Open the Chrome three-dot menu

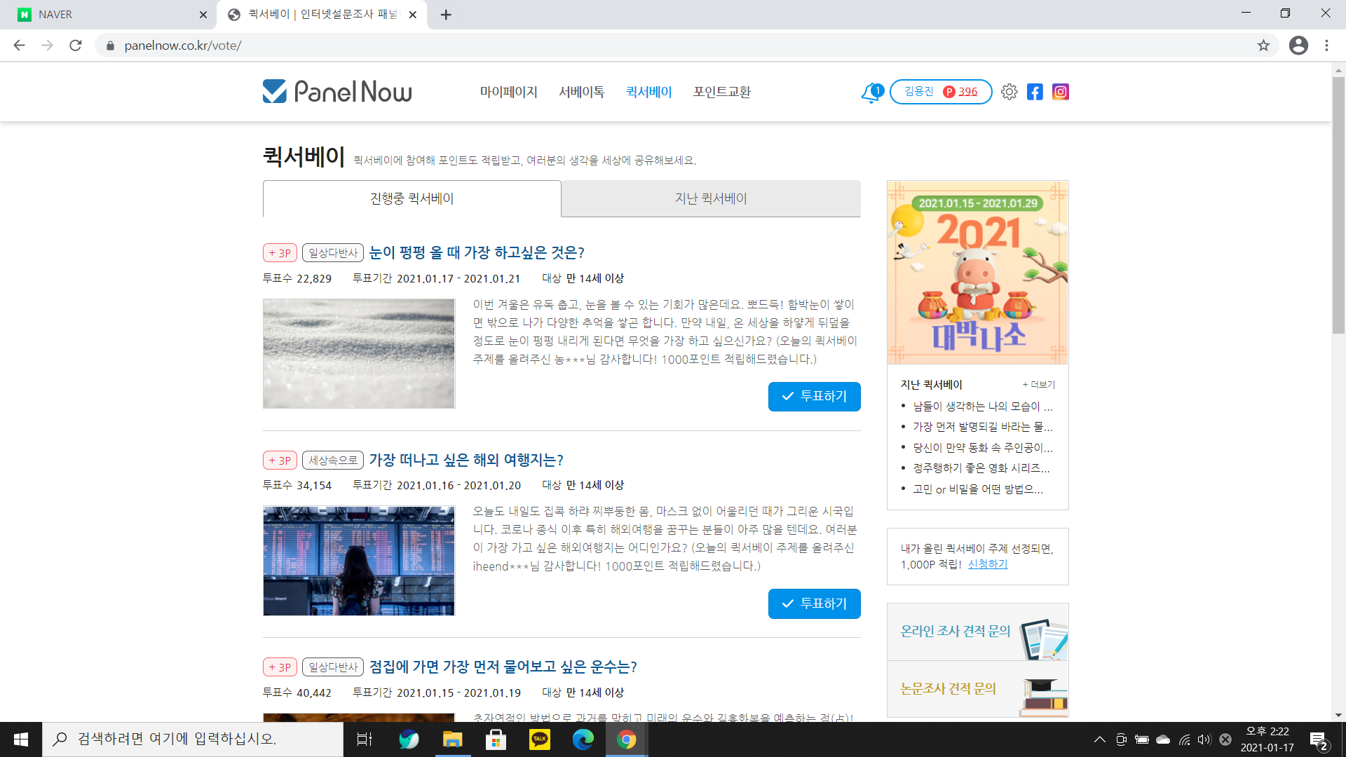point(1326,46)
